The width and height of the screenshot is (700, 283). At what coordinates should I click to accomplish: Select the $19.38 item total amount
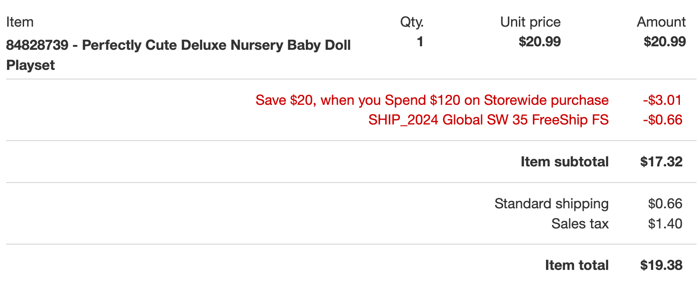pos(661,266)
